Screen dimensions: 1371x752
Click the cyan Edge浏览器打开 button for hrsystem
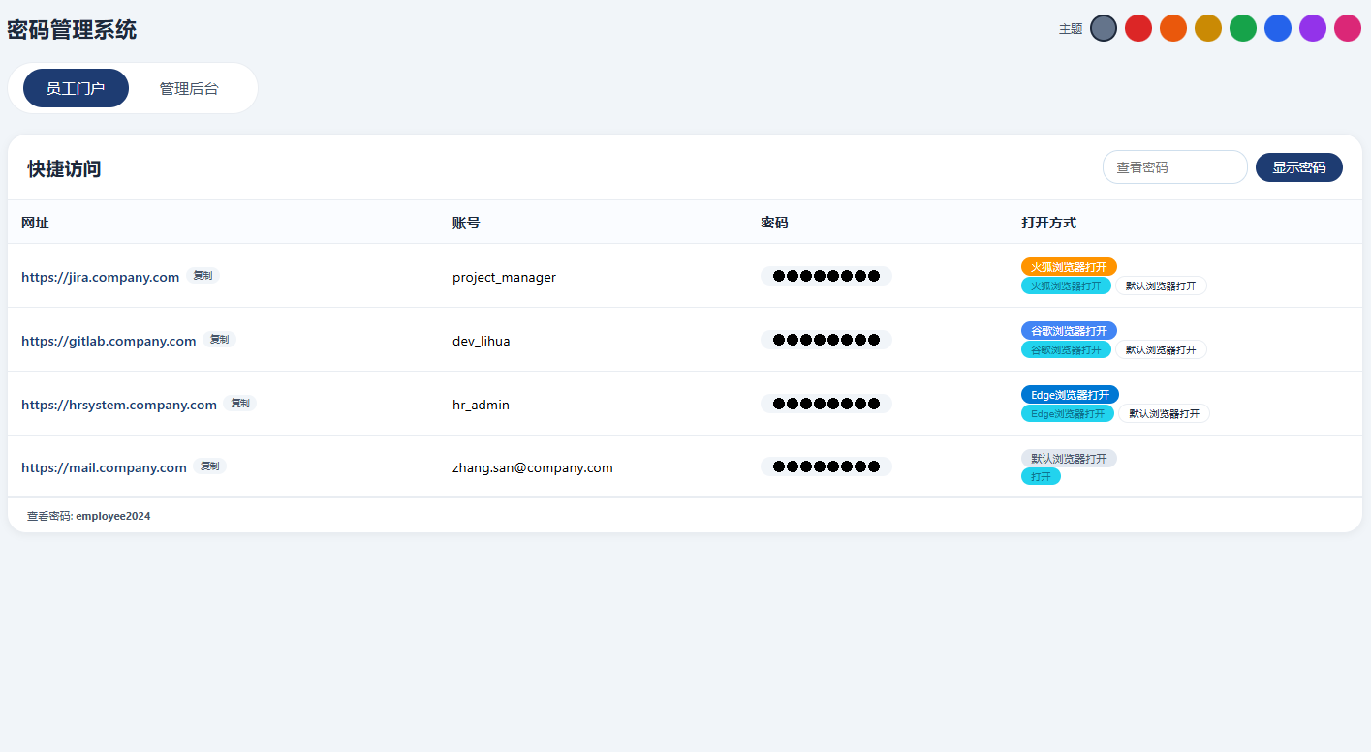click(x=1068, y=413)
